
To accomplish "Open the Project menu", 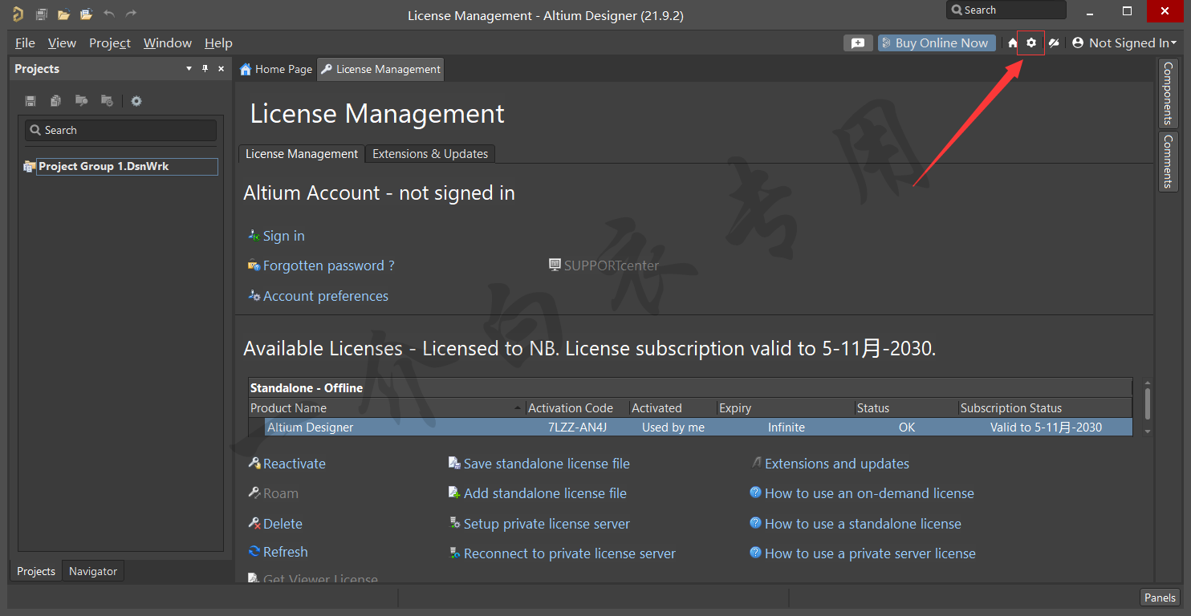I will point(110,43).
